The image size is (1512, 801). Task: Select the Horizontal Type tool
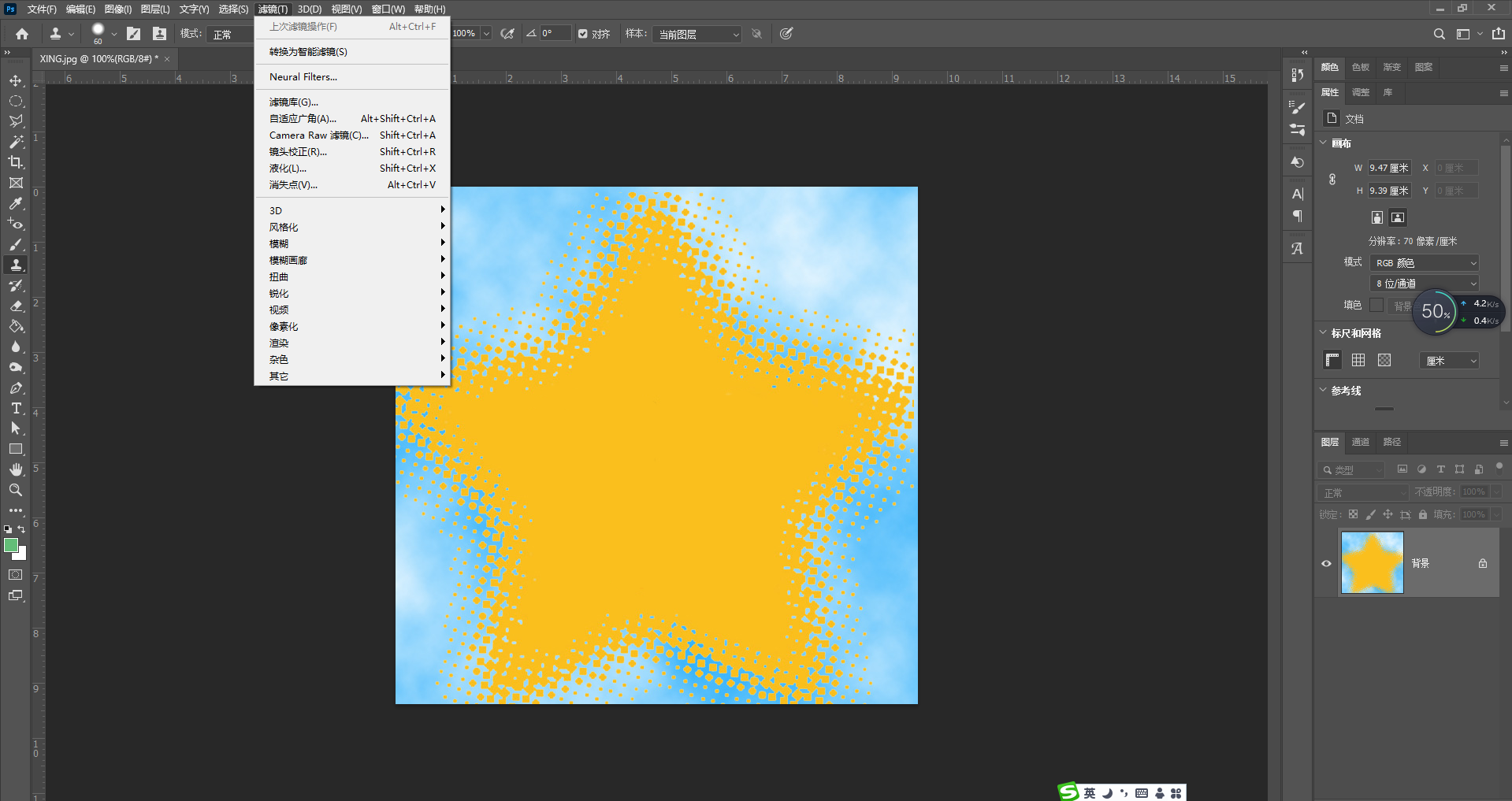tap(16, 408)
